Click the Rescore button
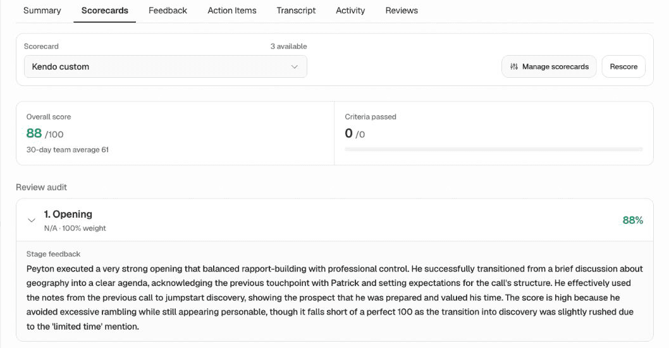 pyautogui.click(x=623, y=66)
